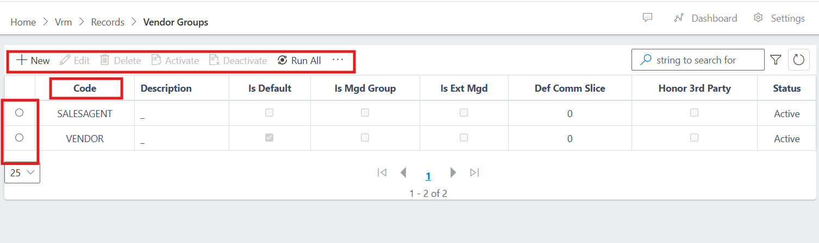Viewport: 819px width, 243px height.
Task: Go to the last page arrow
Action: (x=474, y=172)
